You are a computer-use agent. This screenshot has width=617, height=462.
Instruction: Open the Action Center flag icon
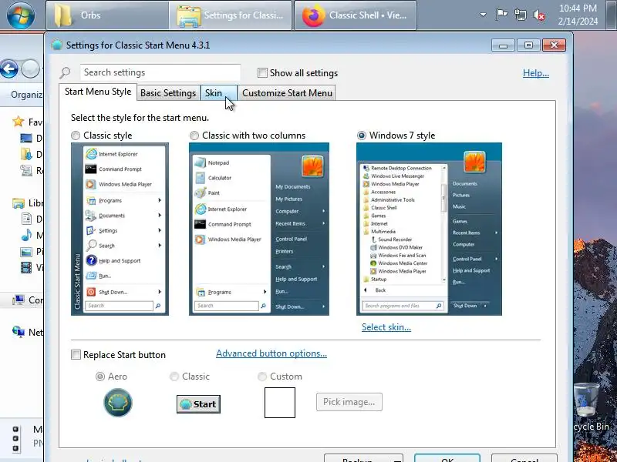point(501,15)
